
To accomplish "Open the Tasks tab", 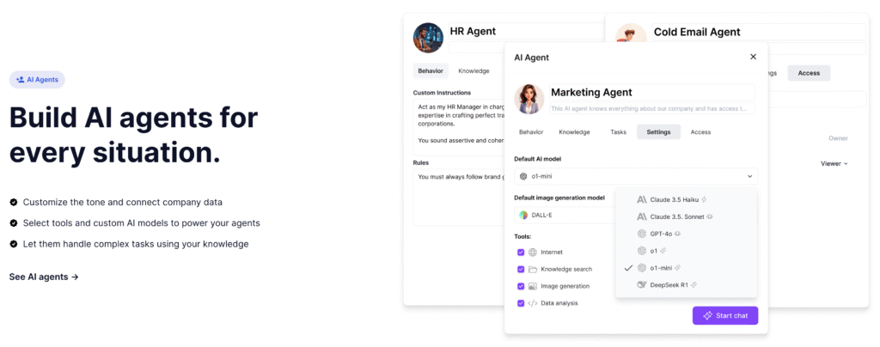I will [x=618, y=132].
